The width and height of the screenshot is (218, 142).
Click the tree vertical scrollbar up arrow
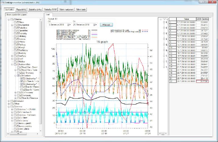click(x=41, y=20)
